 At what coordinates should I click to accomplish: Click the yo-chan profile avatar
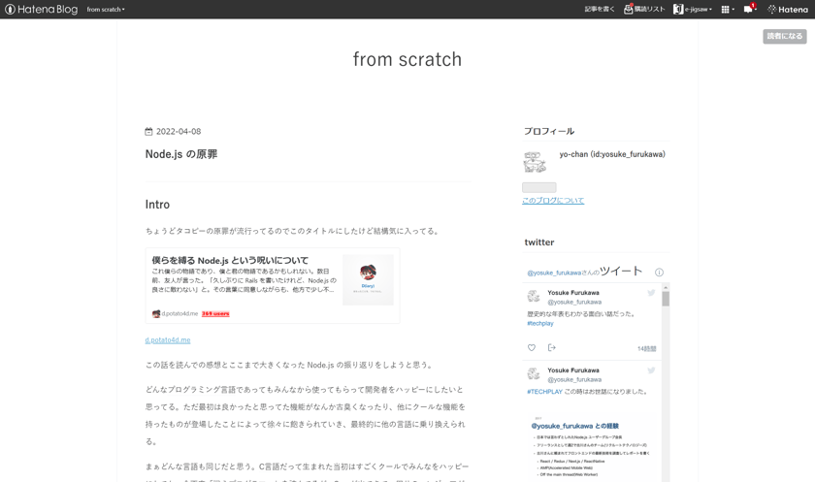pyautogui.click(x=535, y=162)
